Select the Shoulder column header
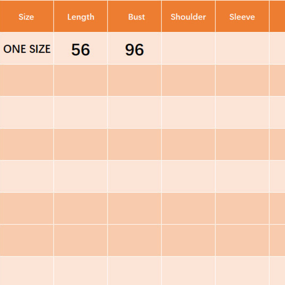 188,17
